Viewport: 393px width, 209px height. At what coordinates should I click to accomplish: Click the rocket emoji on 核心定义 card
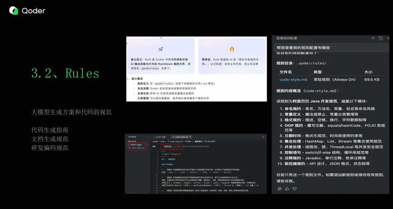[x=161, y=49]
